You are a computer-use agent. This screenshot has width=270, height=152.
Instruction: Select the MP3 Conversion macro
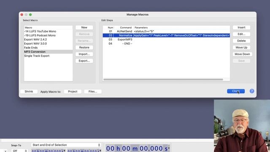48,52
